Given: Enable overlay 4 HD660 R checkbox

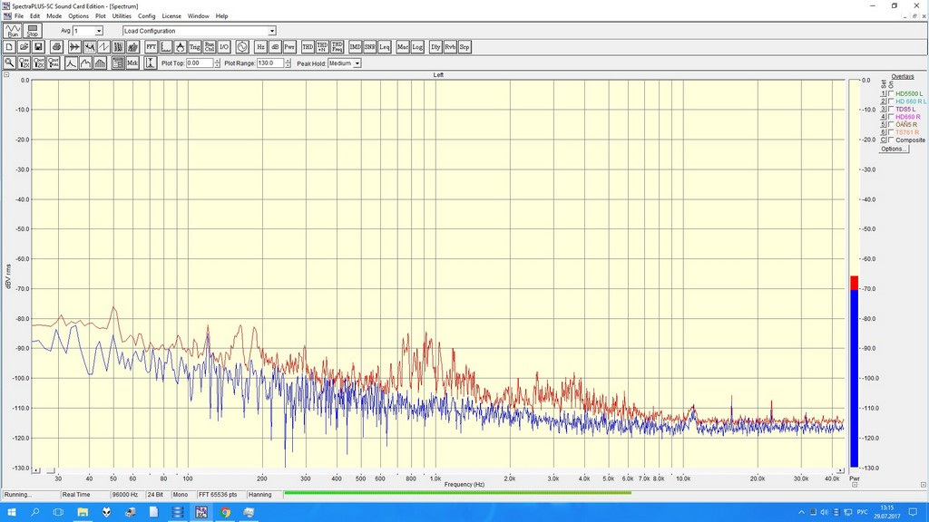Looking at the screenshot, I should click(891, 117).
